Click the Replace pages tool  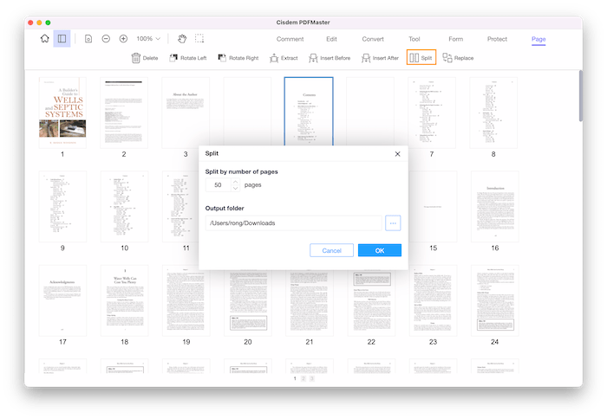[x=458, y=58]
